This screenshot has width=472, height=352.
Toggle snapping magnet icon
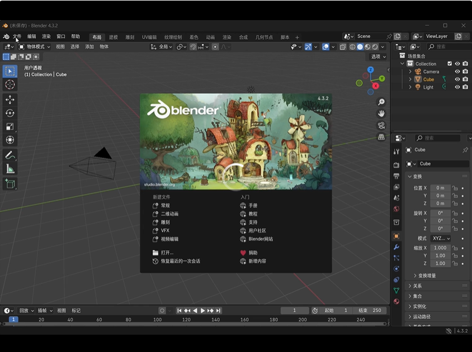[x=193, y=47]
